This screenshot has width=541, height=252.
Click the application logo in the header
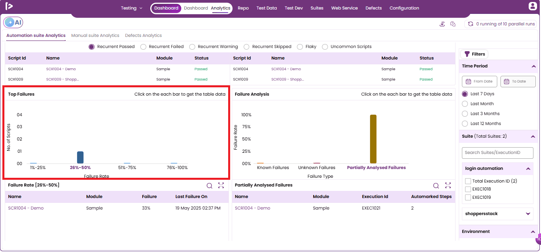(x=9, y=6)
